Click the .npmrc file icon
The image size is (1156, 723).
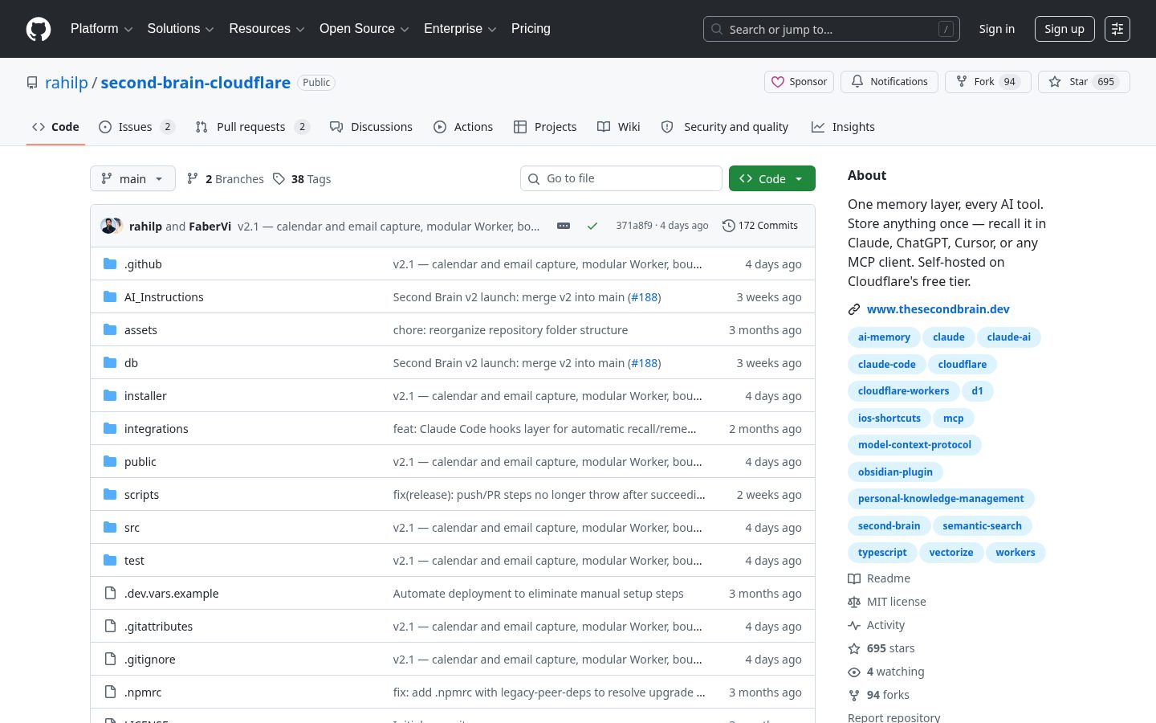click(110, 692)
